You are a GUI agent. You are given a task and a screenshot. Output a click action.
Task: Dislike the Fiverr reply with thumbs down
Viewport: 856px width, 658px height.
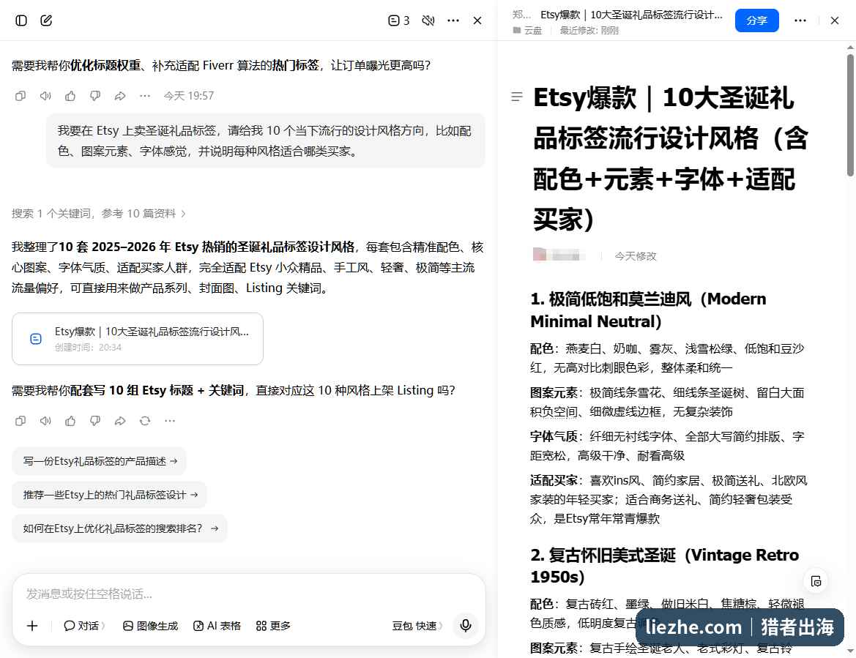pyautogui.click(x=95, y=96)
